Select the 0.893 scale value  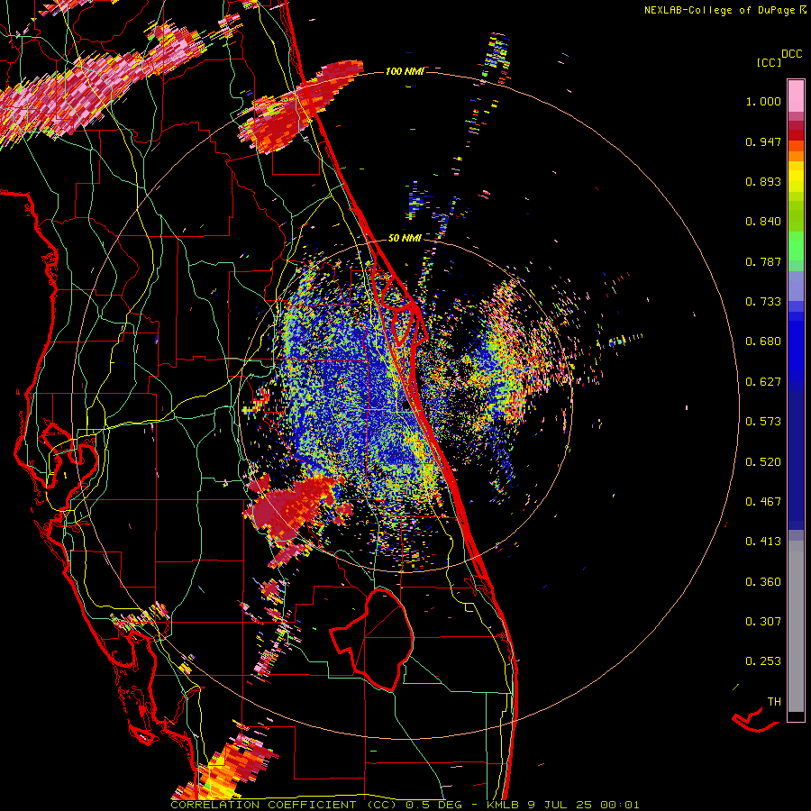763,181
